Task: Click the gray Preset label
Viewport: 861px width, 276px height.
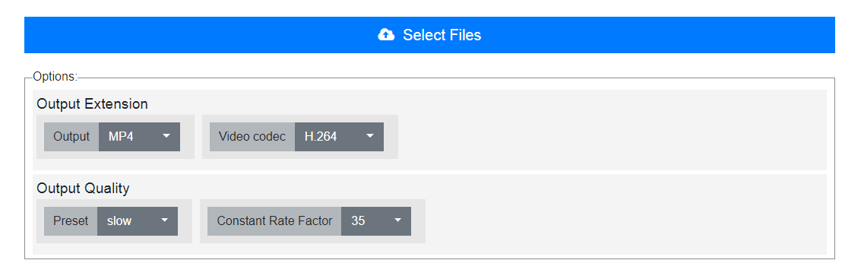Action: 71,221
